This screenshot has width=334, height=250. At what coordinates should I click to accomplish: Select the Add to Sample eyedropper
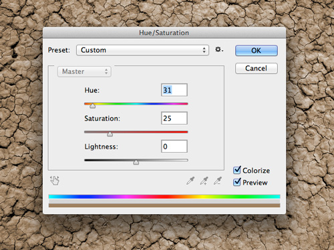tap(204, 181)
